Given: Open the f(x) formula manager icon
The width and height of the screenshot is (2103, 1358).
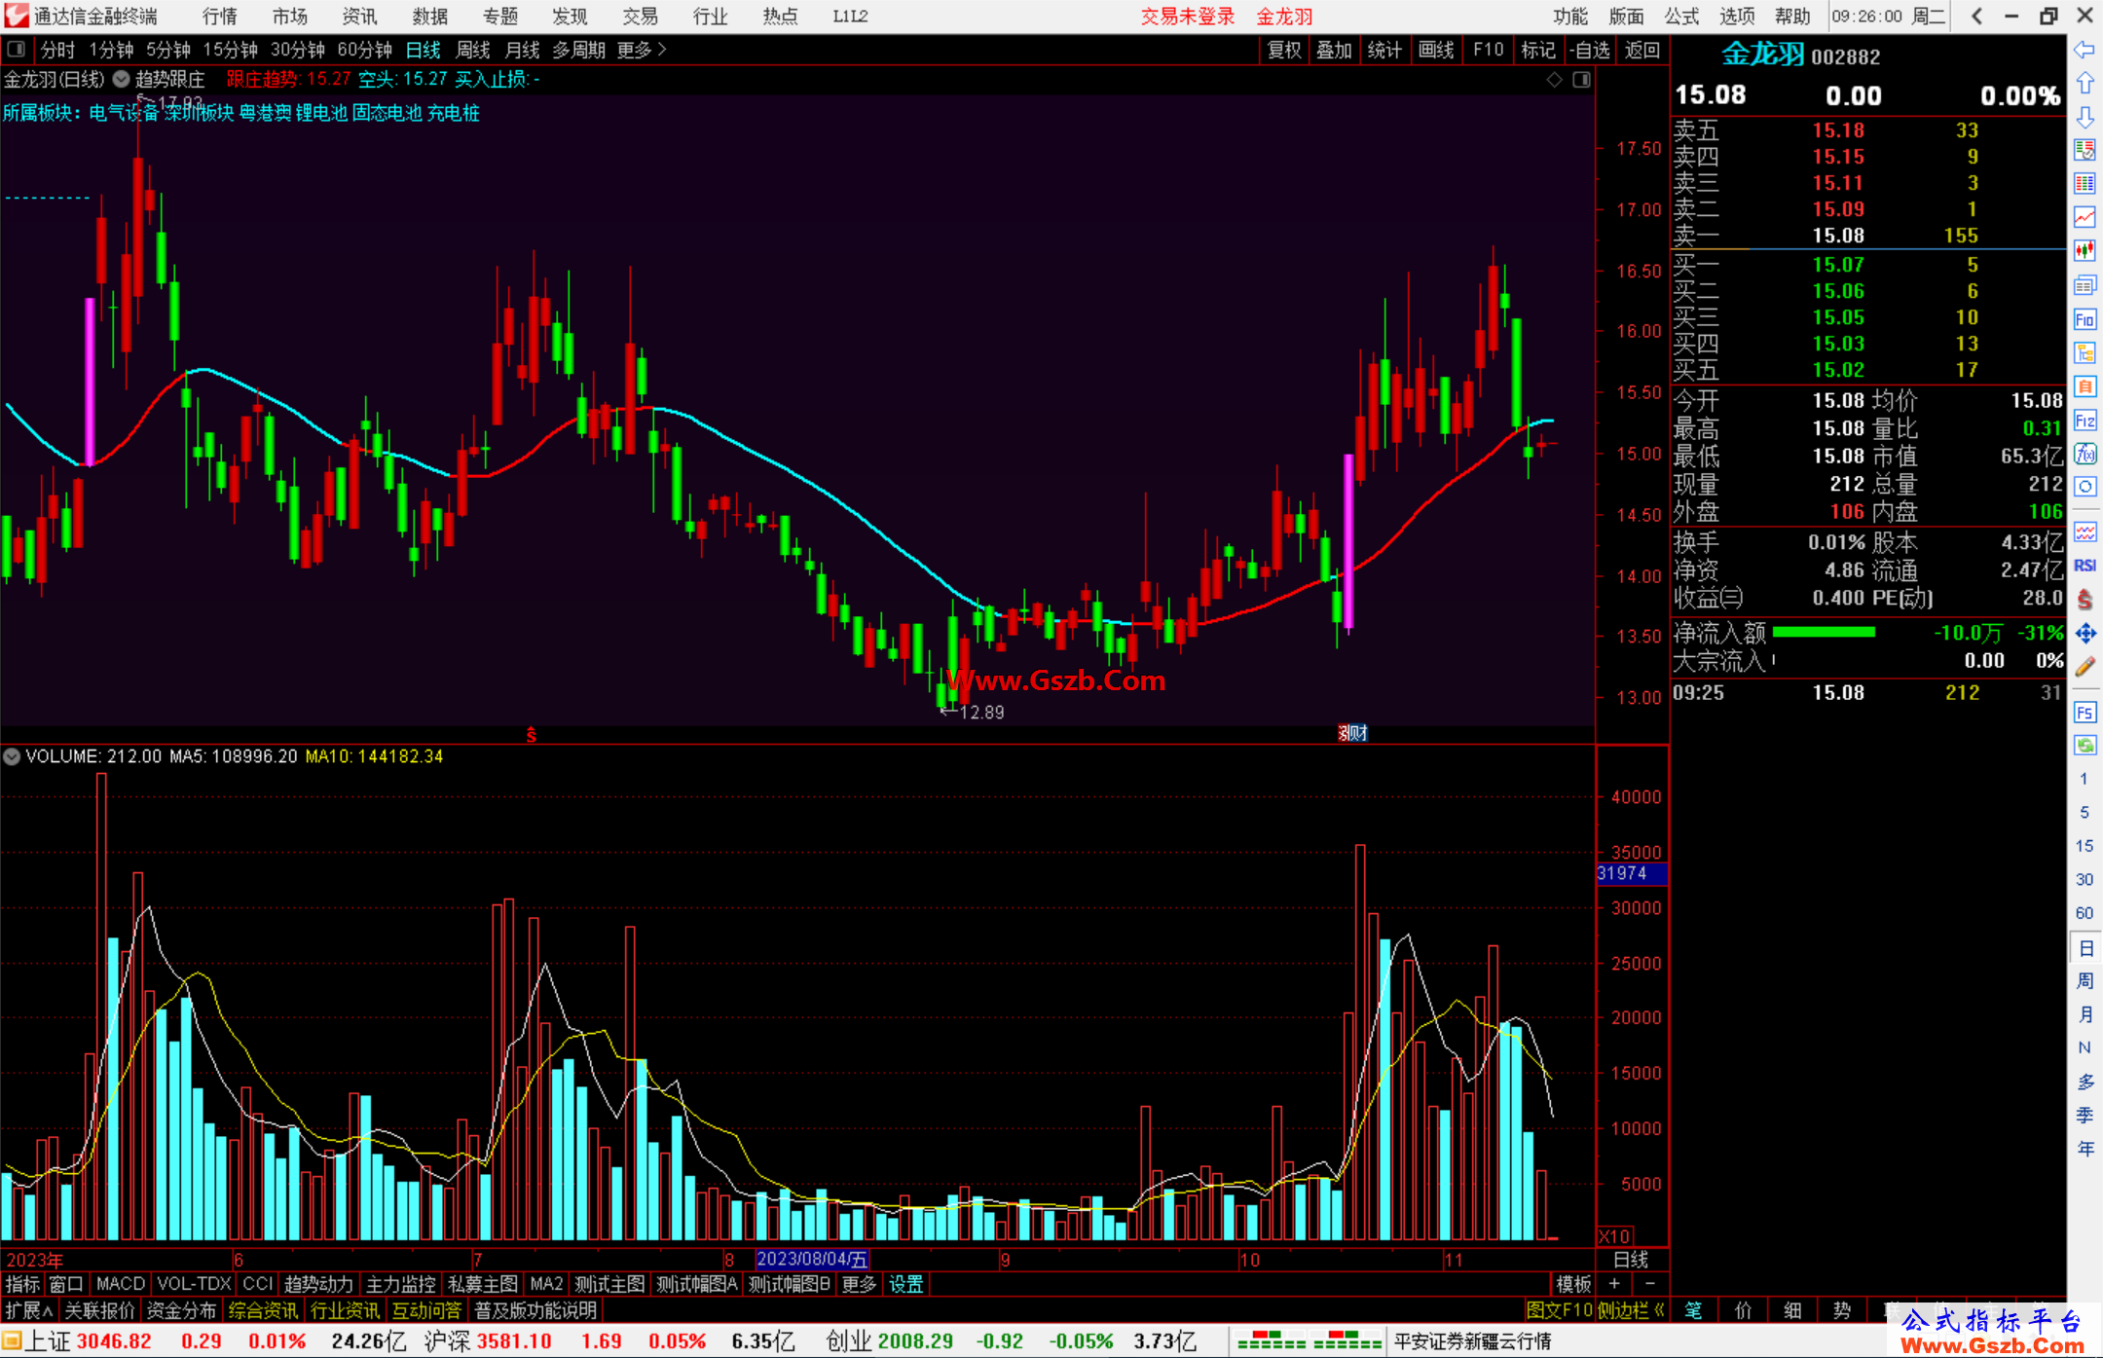Looking at the screenshot, I should click(2085, 454).
